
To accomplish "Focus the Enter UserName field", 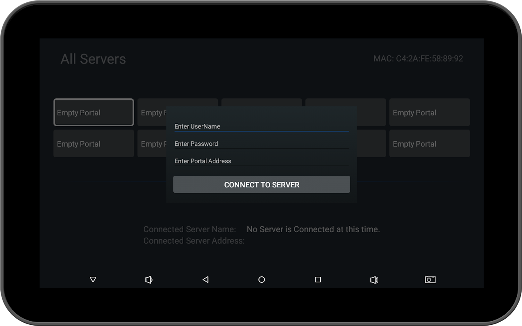I will point(261,126).
